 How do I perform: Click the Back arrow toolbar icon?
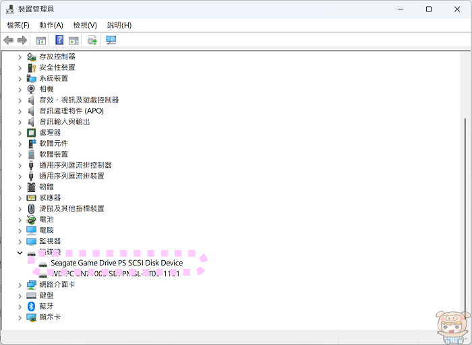(x=8, y=40)
